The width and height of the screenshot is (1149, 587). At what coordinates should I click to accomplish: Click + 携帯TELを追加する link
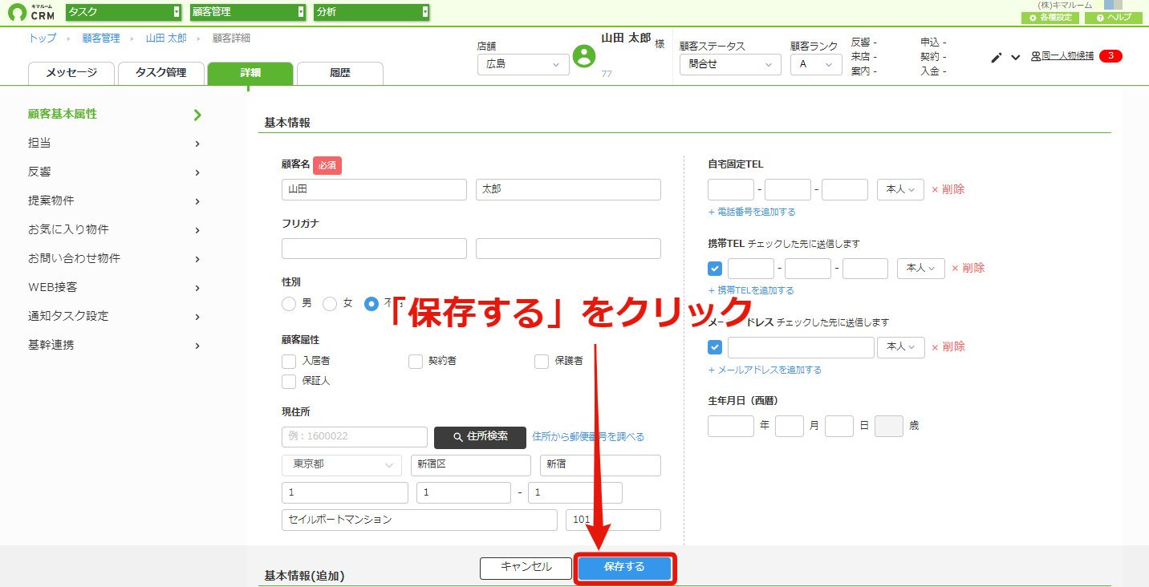click(751, 291)
